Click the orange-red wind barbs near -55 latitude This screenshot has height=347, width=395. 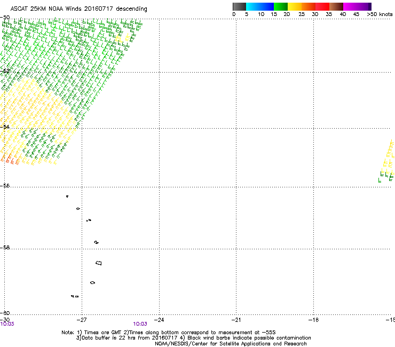pos(10,159)
